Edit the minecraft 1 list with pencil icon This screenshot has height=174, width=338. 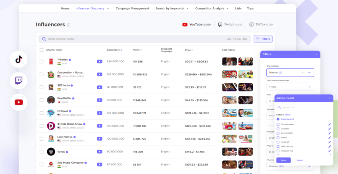[329, 142]
